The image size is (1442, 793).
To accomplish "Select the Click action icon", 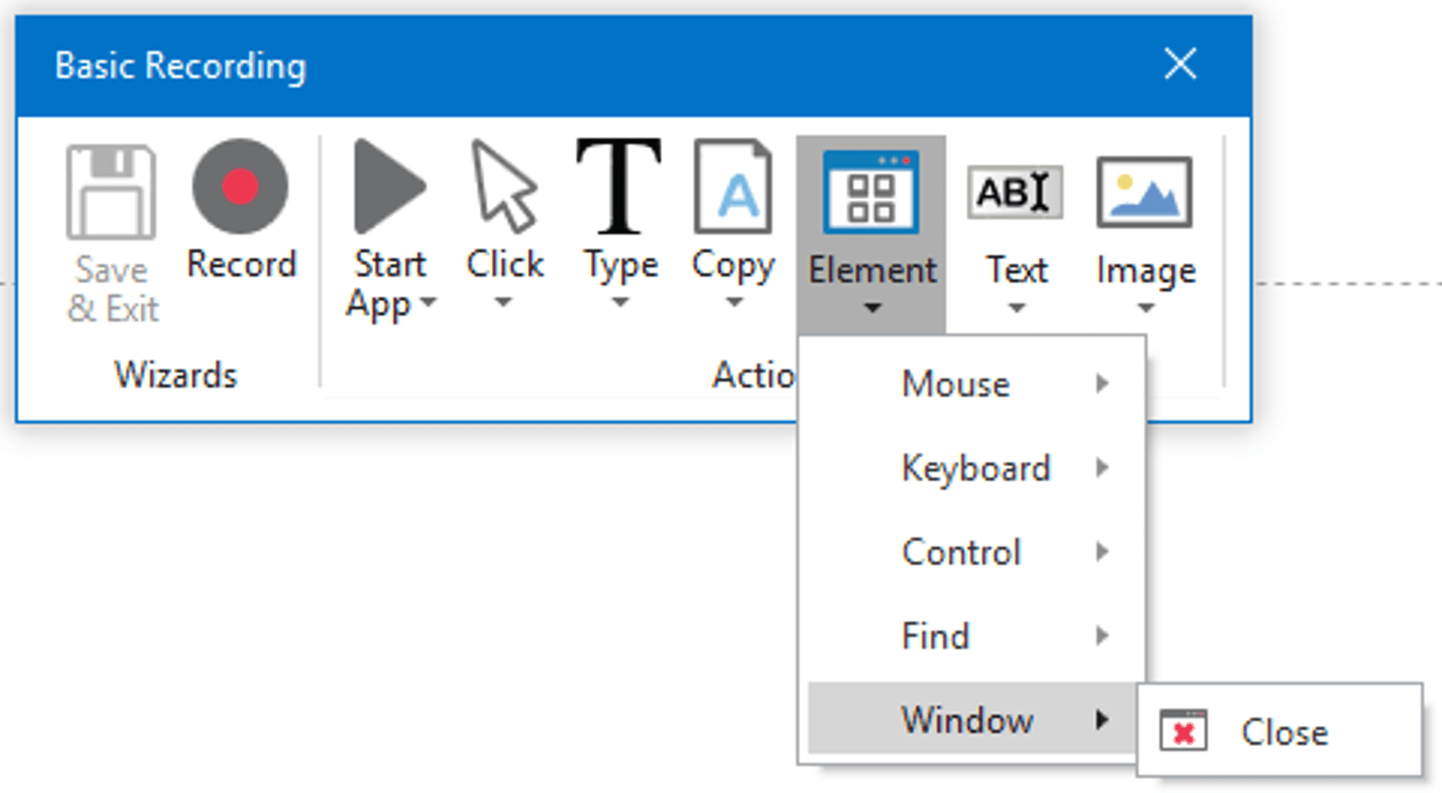I will coord(504,187).
